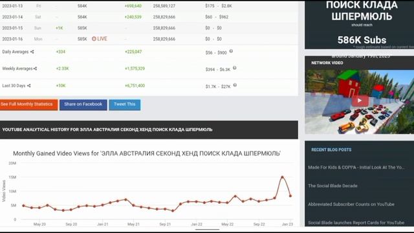Open info icon next to $56 - $900
Image resolution: width=414 pixels, height=233 pixels.
coord(231,51)
